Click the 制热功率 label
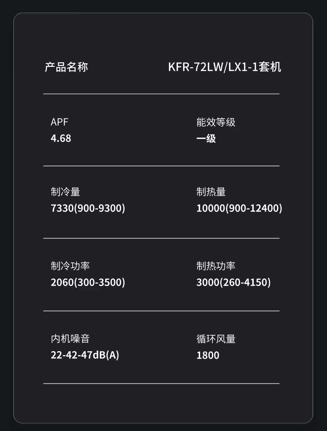Image resolution: width=327 pixels, height=431 pixels. pyautogui.click(x=216, y=266)
